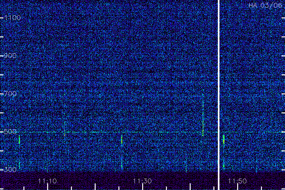Click the HA 03/06 date label
The image size is (285, 190).
[265, 5]
